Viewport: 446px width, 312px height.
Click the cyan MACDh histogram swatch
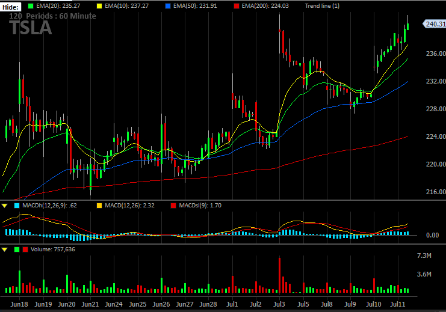[17, 206]
